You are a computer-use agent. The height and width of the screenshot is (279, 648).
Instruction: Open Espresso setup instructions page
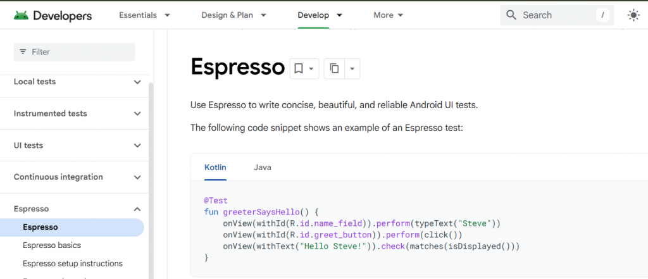(x=73, y=264)
